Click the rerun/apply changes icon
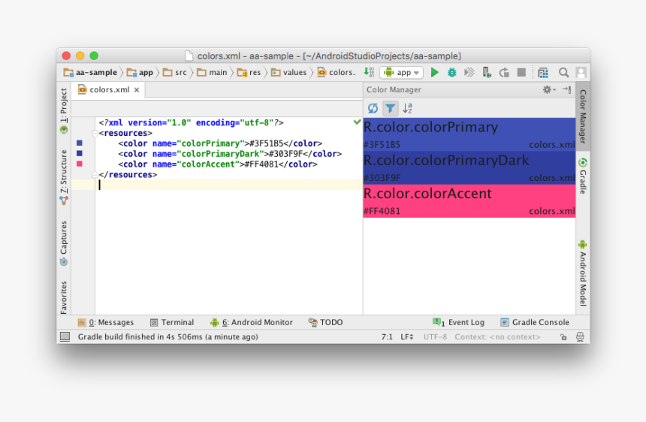The width and height of the screenshot is (646, 422). pyautogui.click(x=504, y=72)
